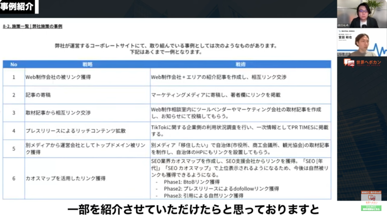This screenshot has height=215, width=387.
Task: Click the subtitle 一部を紹介させていただけたらと思っておりますと
Action: coord(193,209)
